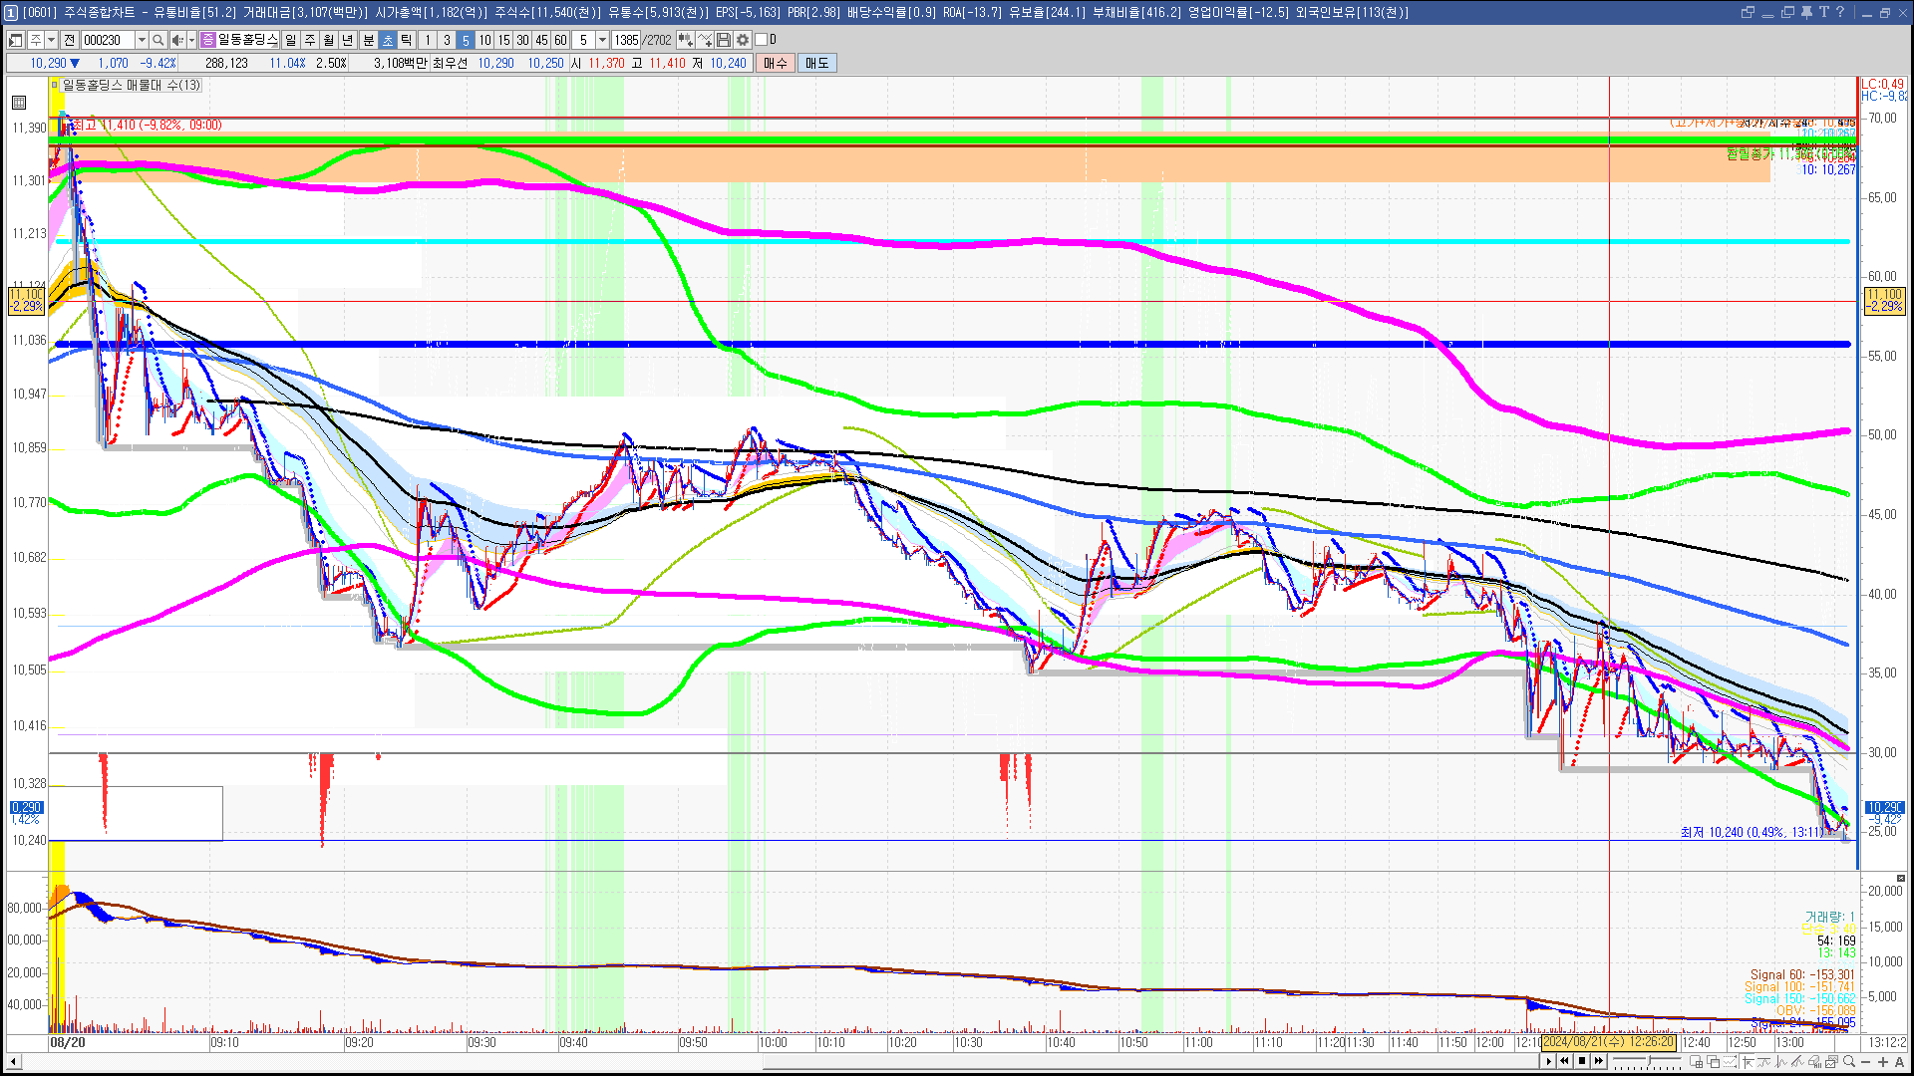Expand the stock code 000230 dropdown
The image size is (1914, 1076).
point(142,40)
